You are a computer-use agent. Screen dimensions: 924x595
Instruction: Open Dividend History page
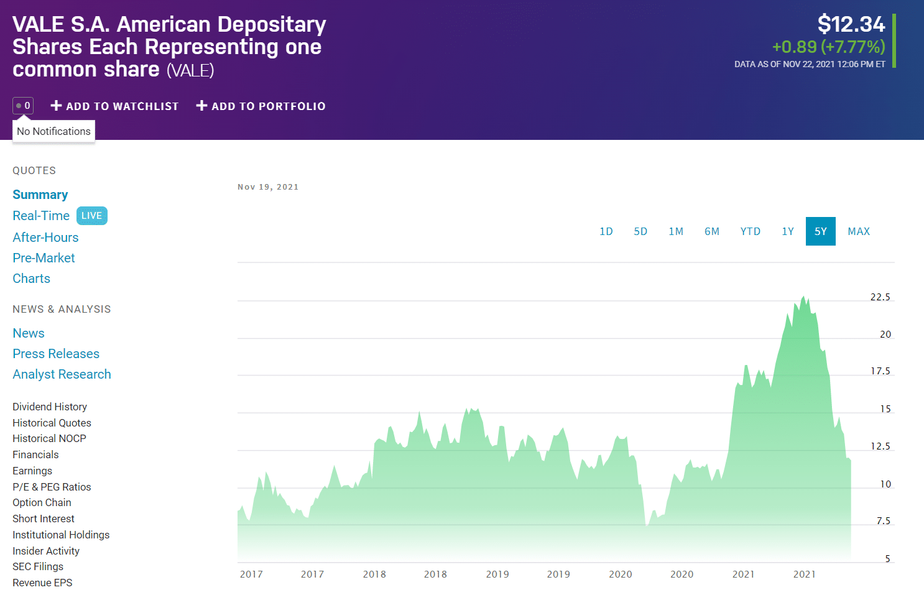point(50,407)
